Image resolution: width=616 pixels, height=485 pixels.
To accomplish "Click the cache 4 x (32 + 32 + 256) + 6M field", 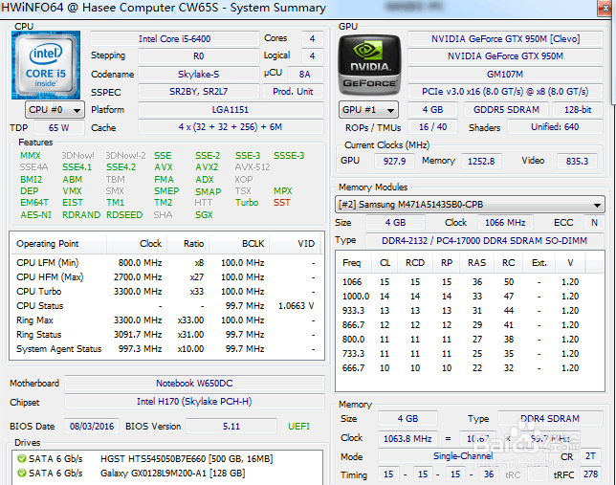I will click(231, 127).
